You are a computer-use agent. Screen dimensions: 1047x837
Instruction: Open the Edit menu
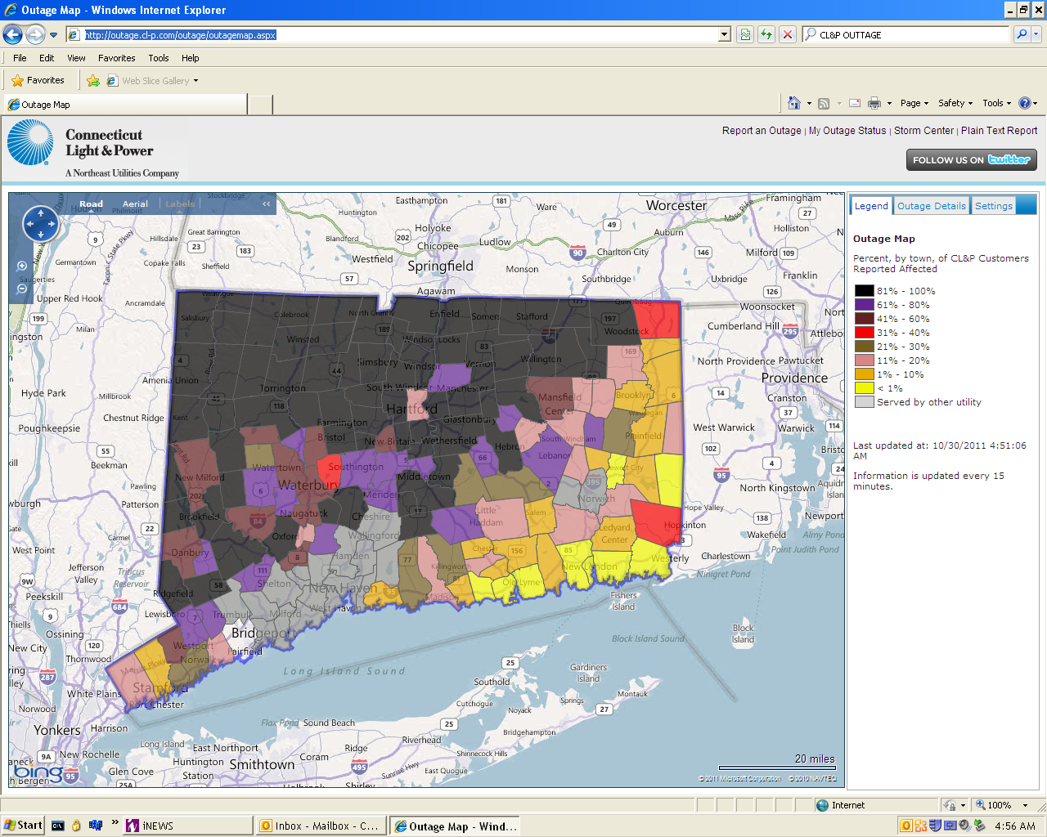[x=47, y=58]
